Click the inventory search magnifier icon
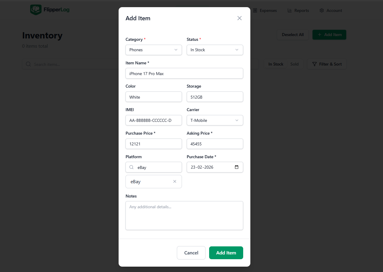Viewport: 383px width, 272px height. pos(28,64)
